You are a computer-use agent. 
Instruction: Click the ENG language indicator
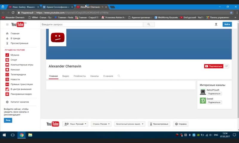click(216, 135)
